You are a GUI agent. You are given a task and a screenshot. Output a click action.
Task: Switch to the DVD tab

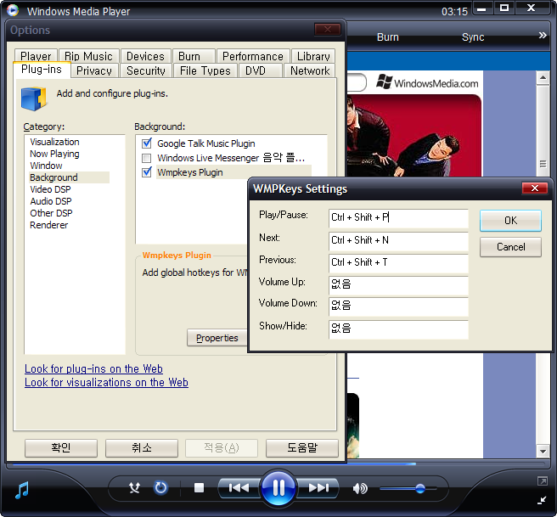tap(261, 70)
